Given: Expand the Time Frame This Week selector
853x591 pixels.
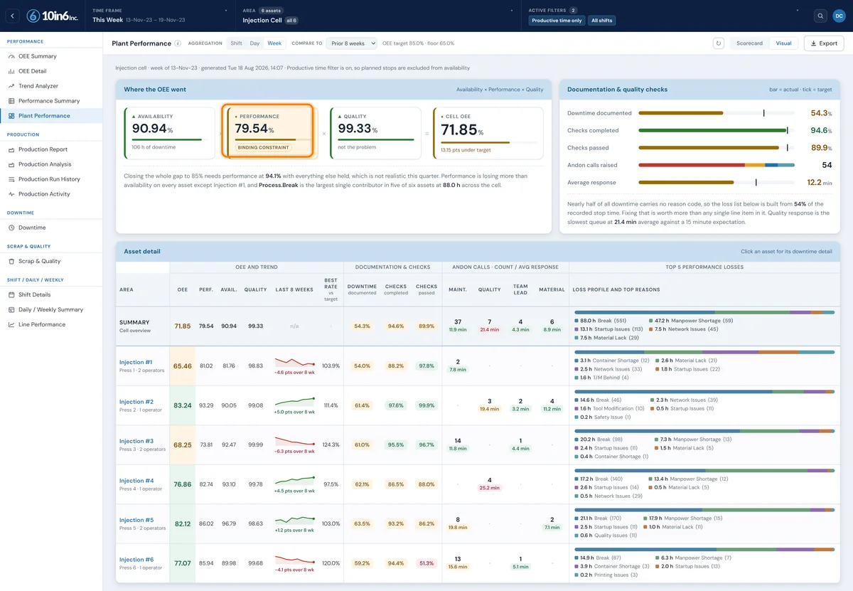Looking at the screenshot, I should pyautogui.click(x=161, y=16).
